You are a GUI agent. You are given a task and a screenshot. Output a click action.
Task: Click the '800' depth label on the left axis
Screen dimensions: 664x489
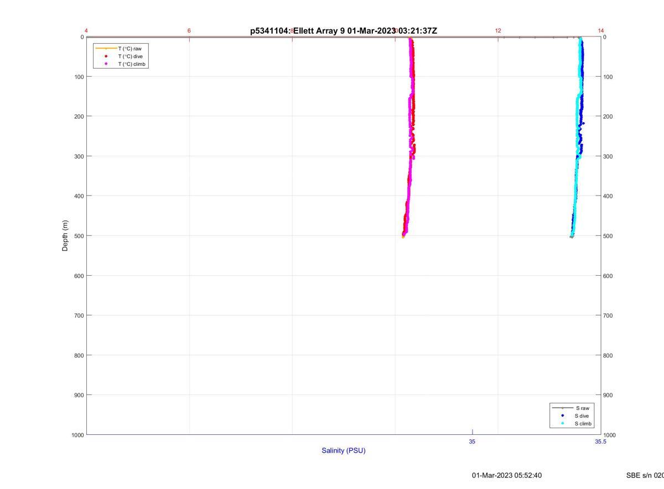[x=79, y=355]
